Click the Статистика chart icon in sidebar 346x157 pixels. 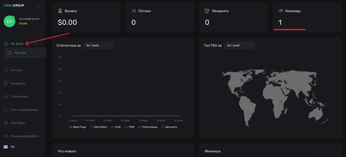coord(6,96)
